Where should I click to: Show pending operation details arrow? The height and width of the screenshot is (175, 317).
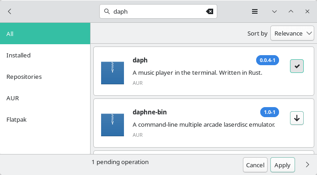click(307, 165)
